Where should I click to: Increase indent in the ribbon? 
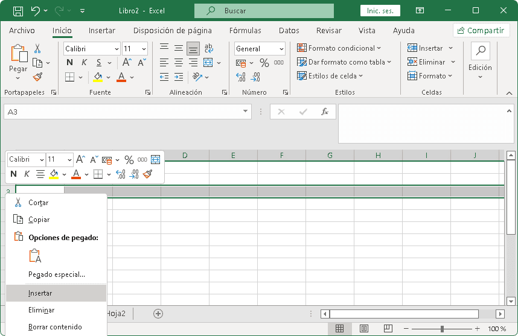[179, 77]
